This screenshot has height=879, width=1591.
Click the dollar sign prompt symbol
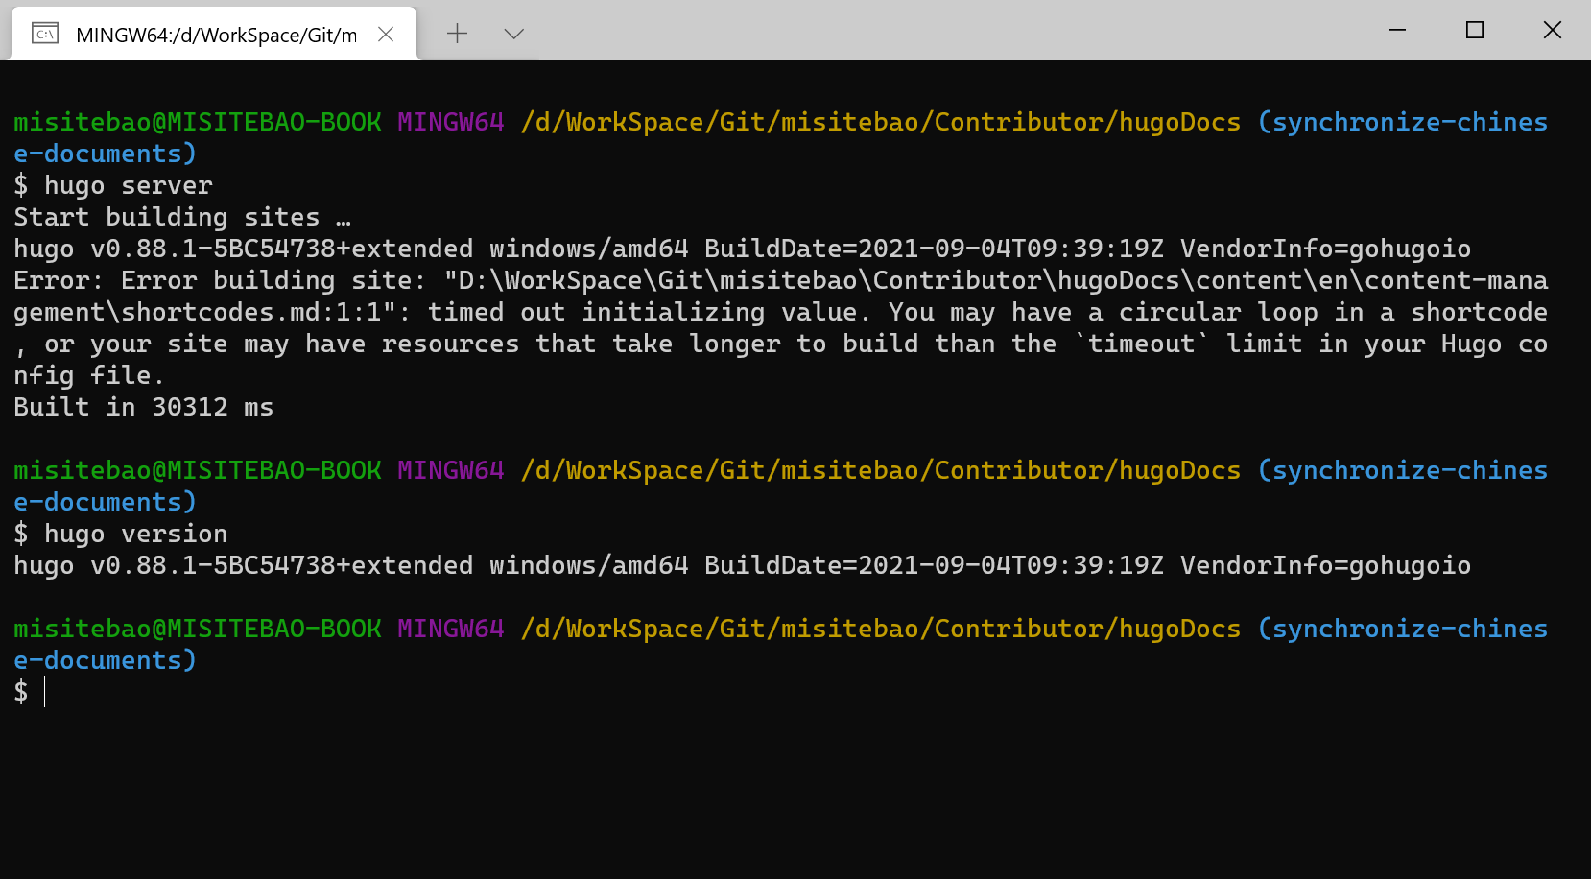click(21, 692)
